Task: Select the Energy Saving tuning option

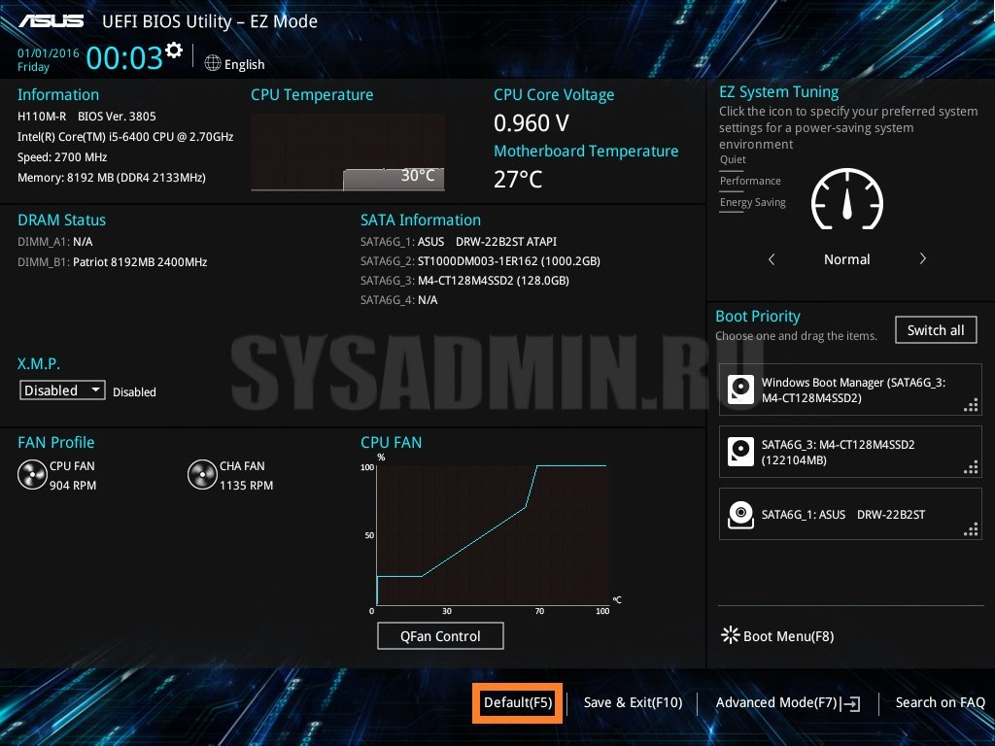Action: point(752,203)
